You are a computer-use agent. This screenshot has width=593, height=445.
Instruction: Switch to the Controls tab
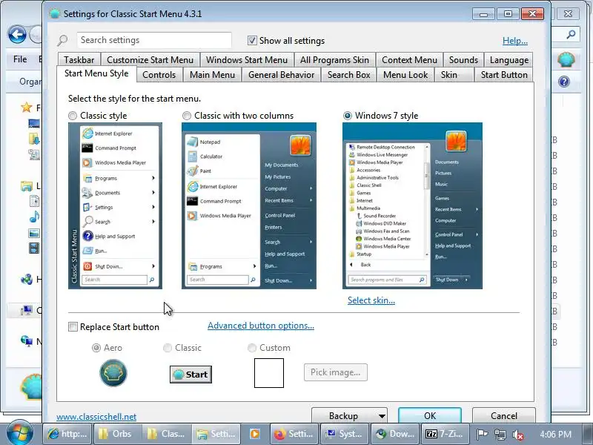tap(159, 75)
